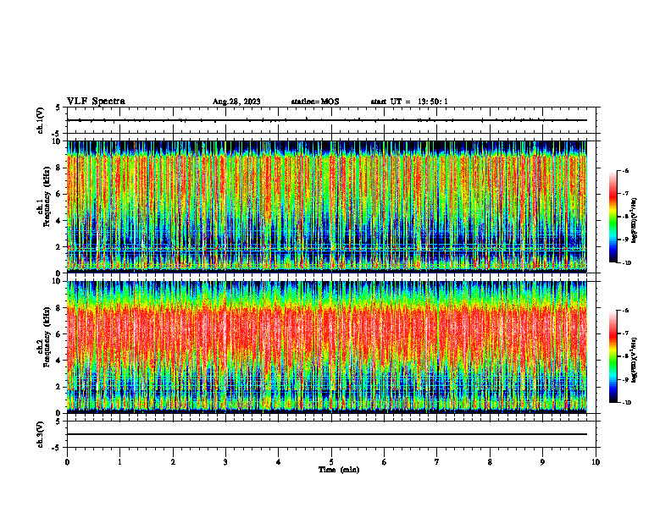The height and width of the screenshot is (518, 671).
Task: Click the ch.2 frequency tick "2"
Action: [58, 387]
